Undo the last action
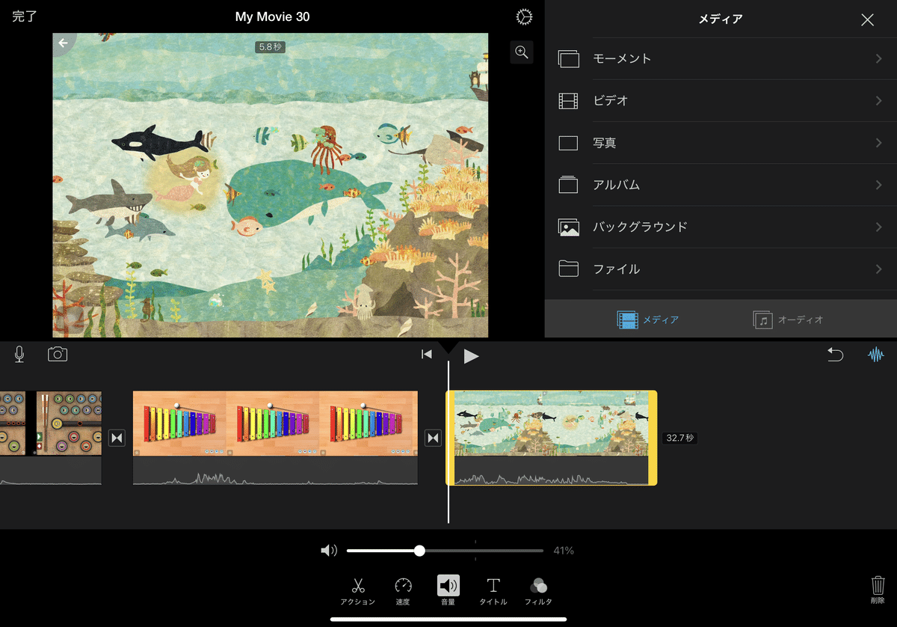Image resolution: width=897 pixels, height=627 pixels. (835, 355)
